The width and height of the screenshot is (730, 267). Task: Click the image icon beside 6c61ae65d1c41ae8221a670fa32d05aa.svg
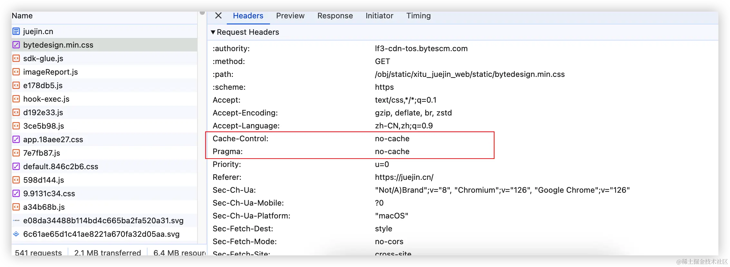[16, 234]
